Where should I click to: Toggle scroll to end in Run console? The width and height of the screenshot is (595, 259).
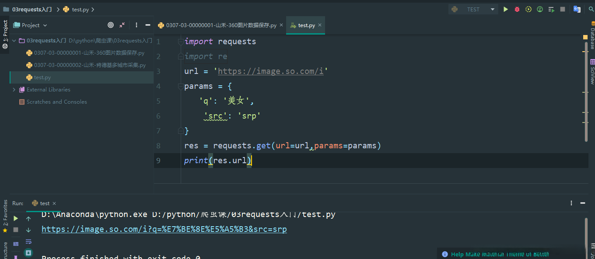tap(28, 252)
